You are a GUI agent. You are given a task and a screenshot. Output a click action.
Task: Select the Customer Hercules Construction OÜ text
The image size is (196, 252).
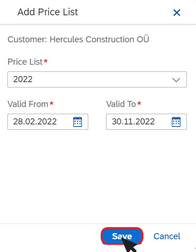click(78, 39)
